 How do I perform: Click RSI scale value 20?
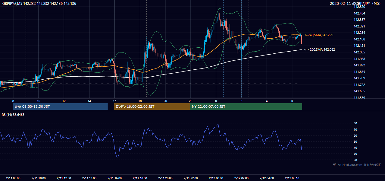[355, 160]
